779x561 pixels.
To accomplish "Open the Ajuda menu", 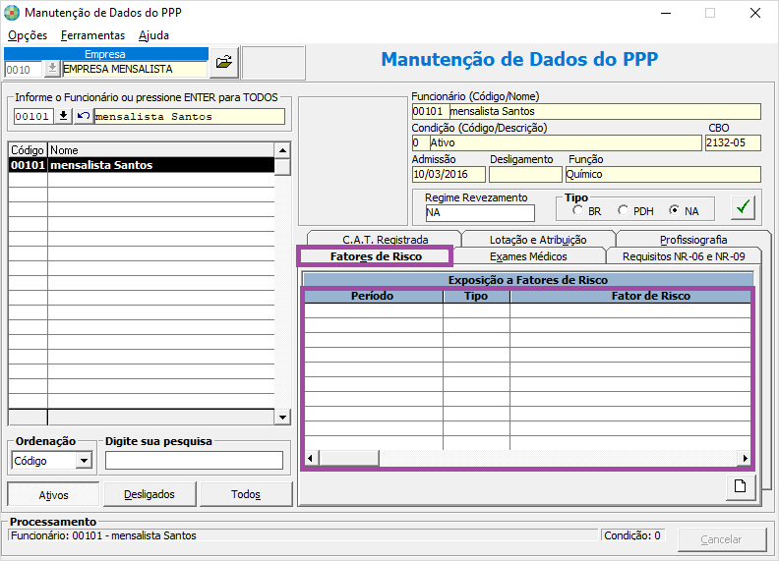I will (x=153, y=35).
